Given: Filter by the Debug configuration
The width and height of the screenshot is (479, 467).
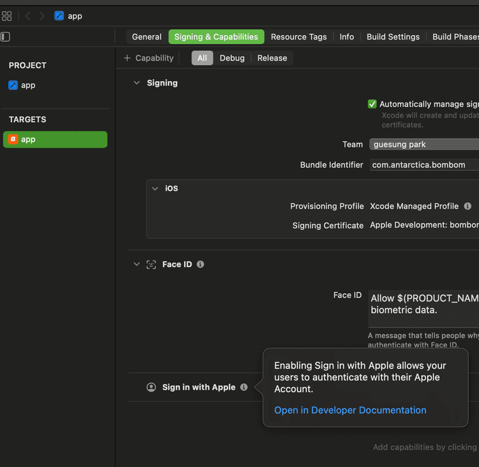Looking at the screenshot, I should click(x=232, y=58).
